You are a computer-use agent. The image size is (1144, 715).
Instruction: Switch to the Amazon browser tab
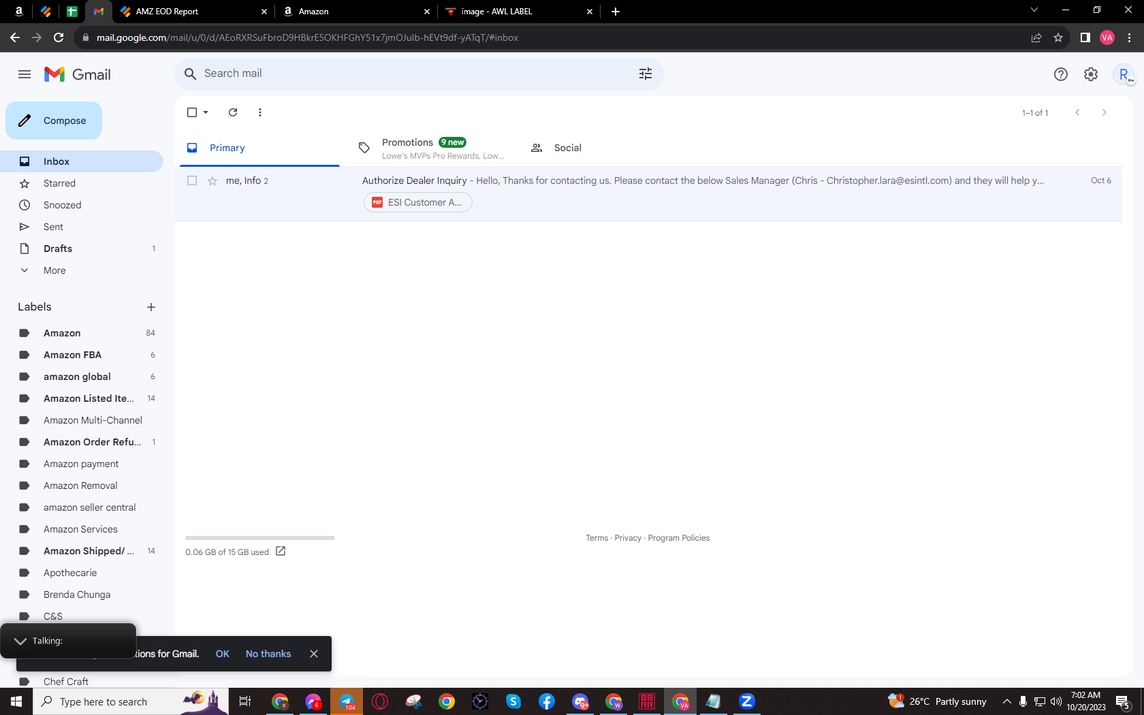point(357,12)
